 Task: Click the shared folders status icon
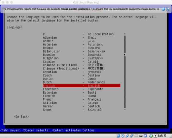point(136,136)
